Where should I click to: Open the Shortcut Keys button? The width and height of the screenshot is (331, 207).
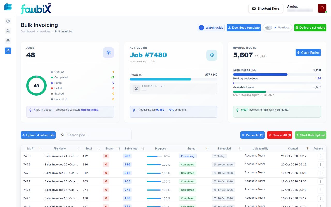point(266,9)
